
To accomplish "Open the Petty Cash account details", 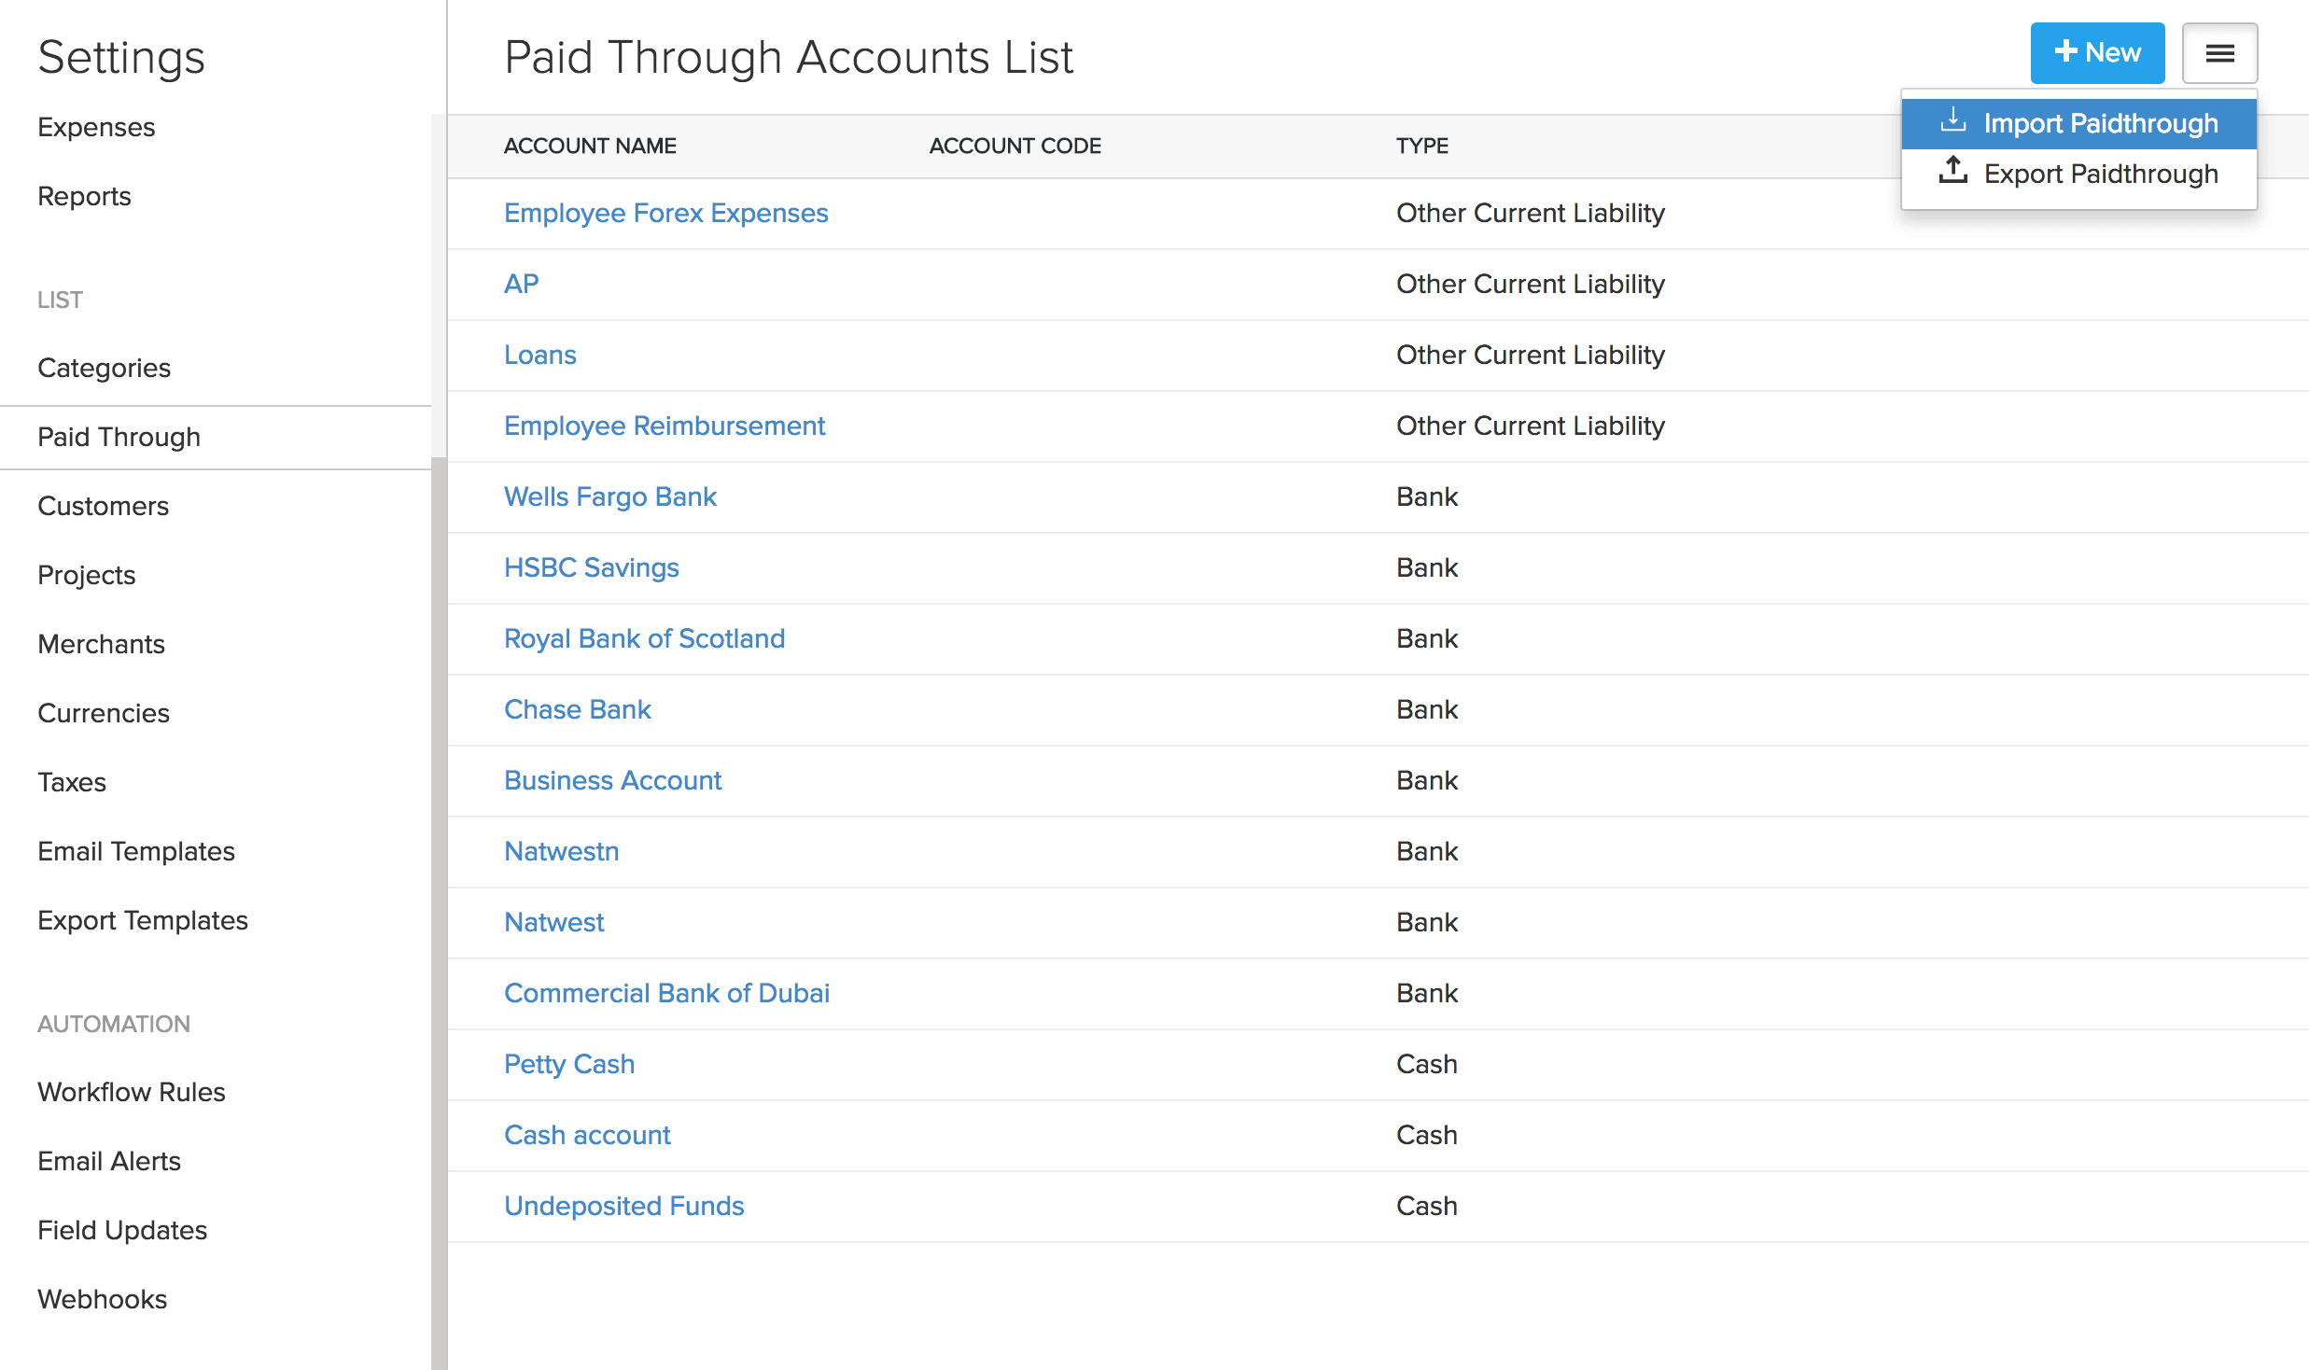I will 569,1064.
